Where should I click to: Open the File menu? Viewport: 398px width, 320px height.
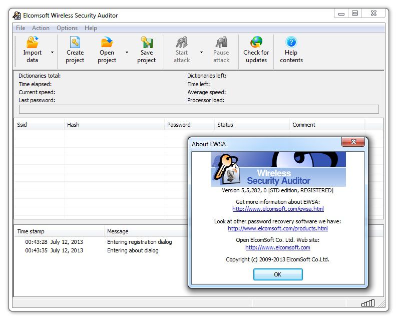pyautogui.click(x=21, y=28)
